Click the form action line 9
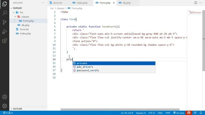Viewport: 205px width, 115px height. click(85, 41)
